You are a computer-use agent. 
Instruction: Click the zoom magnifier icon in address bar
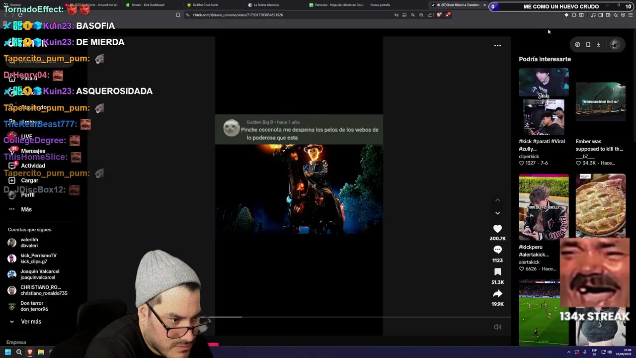[x=421, y=15]
